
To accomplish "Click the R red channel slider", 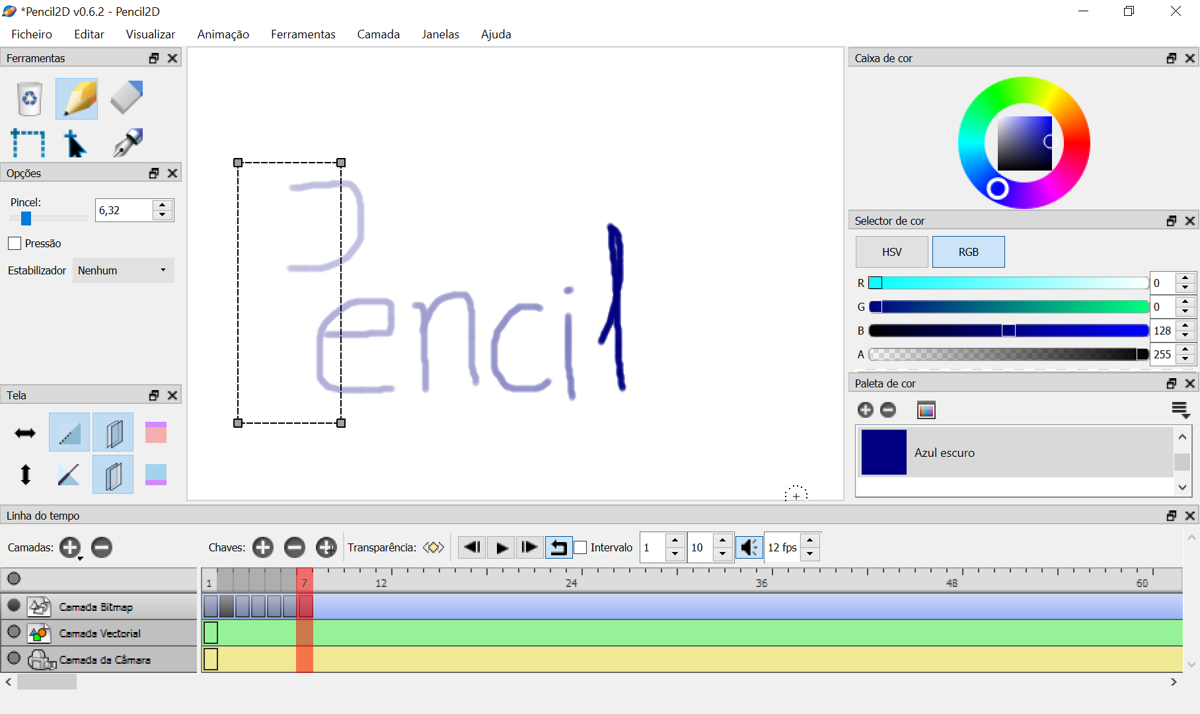I will (1008, 283).
